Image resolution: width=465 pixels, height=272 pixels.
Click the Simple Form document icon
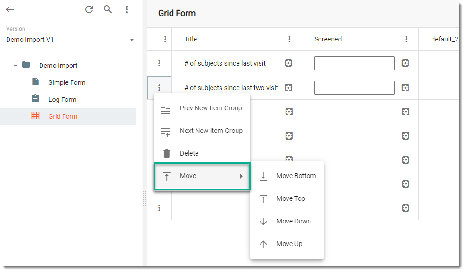(x=35, y=82)
